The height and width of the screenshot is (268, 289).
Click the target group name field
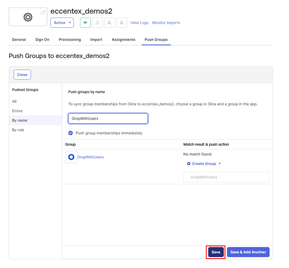click(x=226, y=177)
